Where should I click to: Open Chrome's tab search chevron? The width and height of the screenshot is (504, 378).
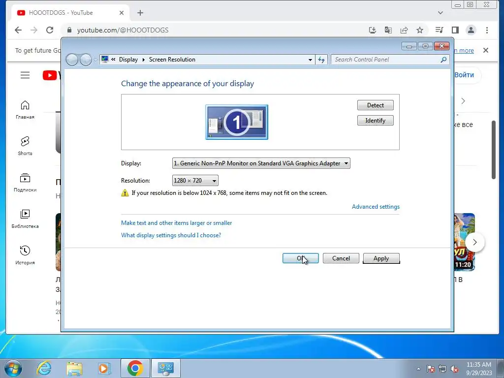(x=441, y=13)
